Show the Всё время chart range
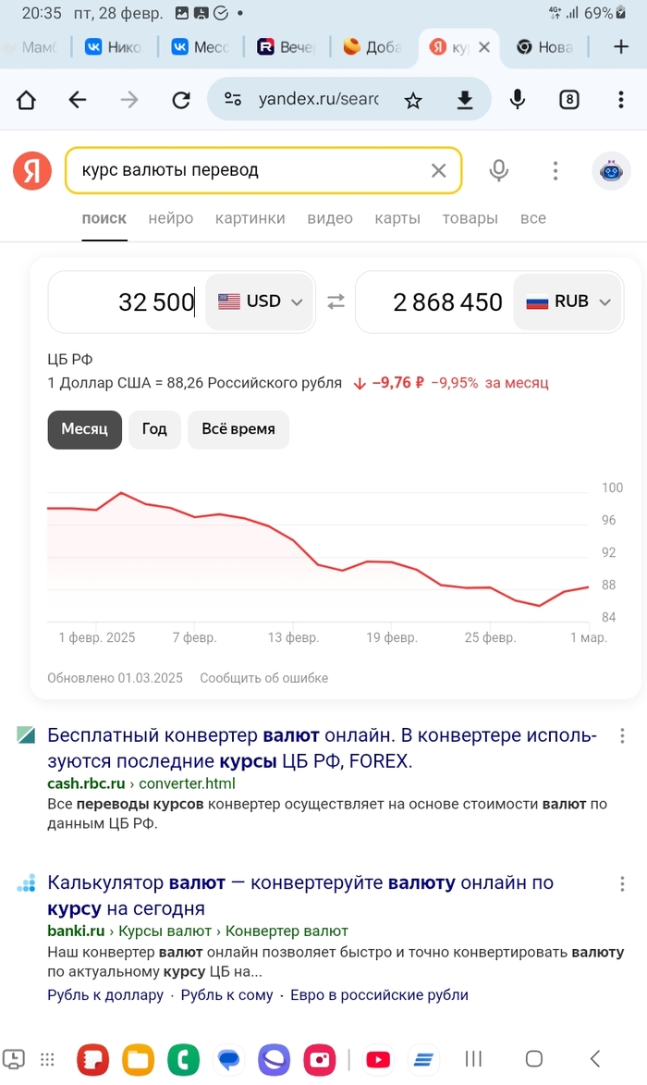647x1085 pixels. click(x=238, y=429)
